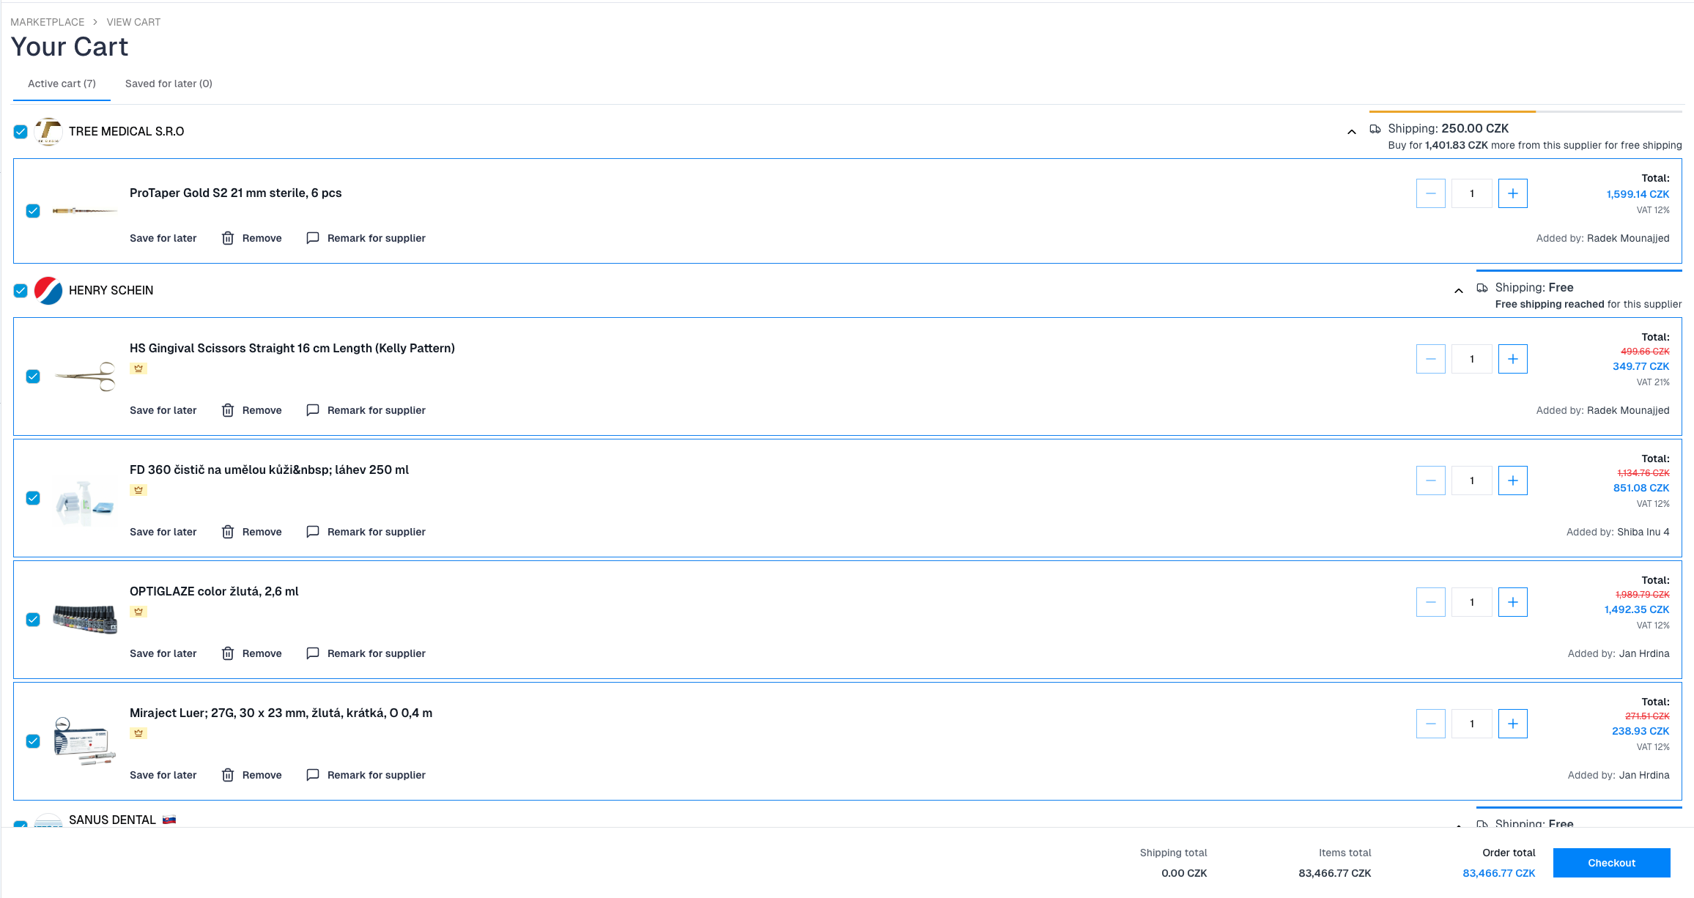The height and width of the screenshot is (898, 1694).
Task: Collapse the HENRY SCHEIN supplier section
Action: click(x=1458, y=291)
